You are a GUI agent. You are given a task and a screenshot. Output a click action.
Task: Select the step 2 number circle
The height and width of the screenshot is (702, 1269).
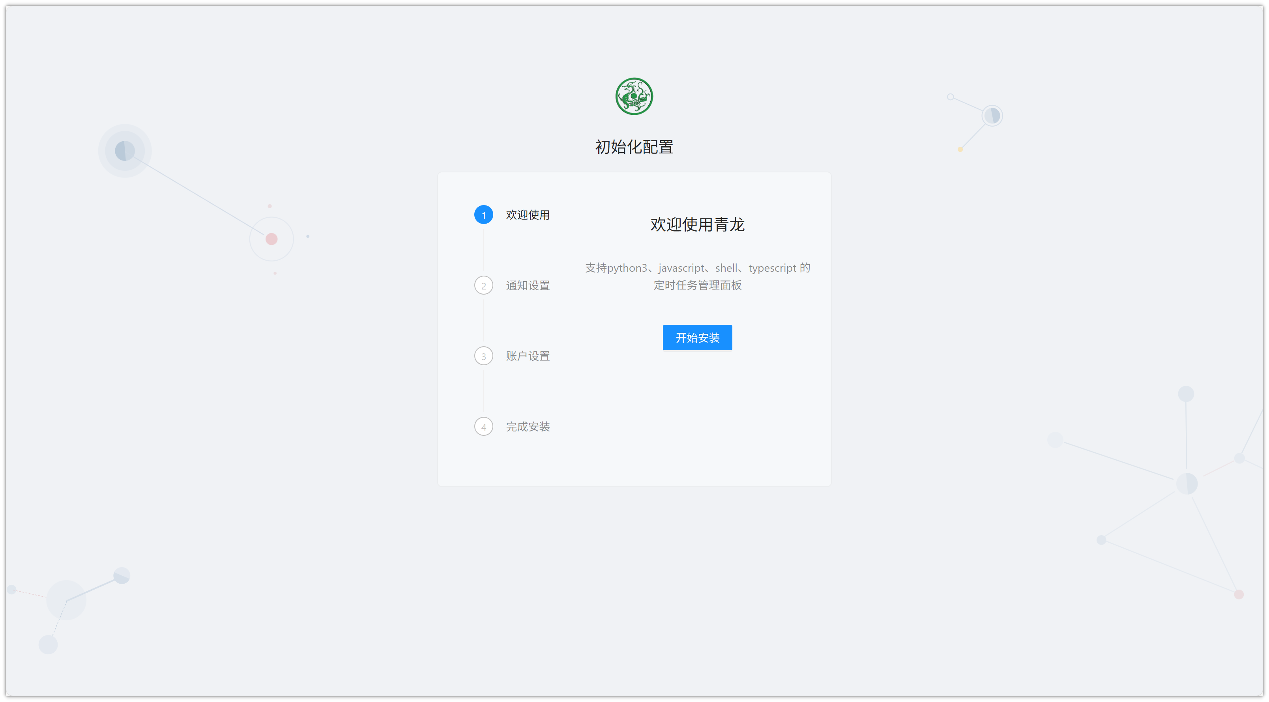(483, 286)
